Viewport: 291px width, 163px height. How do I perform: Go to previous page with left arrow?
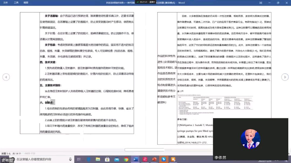point(6,77)
